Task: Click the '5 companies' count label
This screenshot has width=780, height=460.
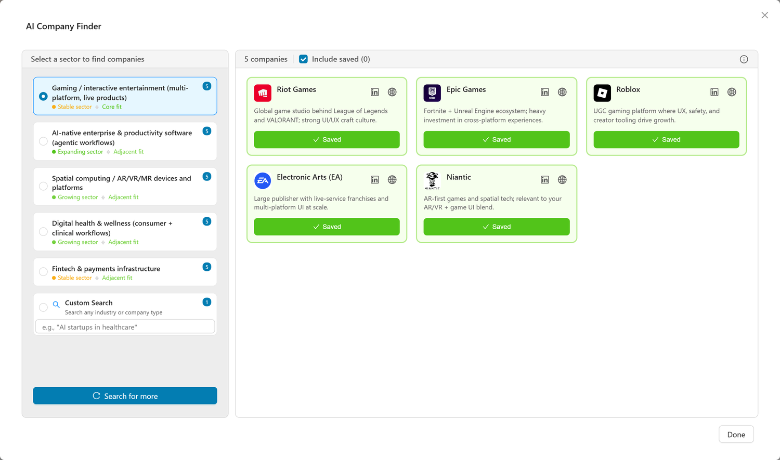Action: [266, 59]
